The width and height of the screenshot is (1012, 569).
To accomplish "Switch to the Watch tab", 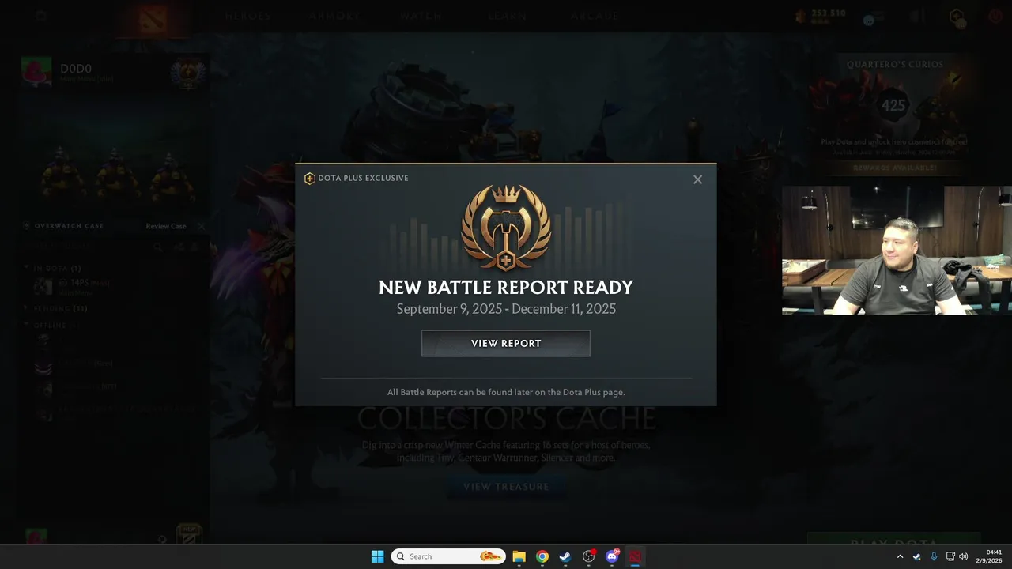I will (x=421, y=16).
